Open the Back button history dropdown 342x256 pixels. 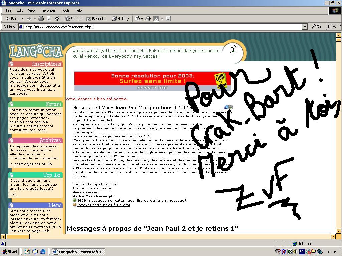(x=22, y=19)
